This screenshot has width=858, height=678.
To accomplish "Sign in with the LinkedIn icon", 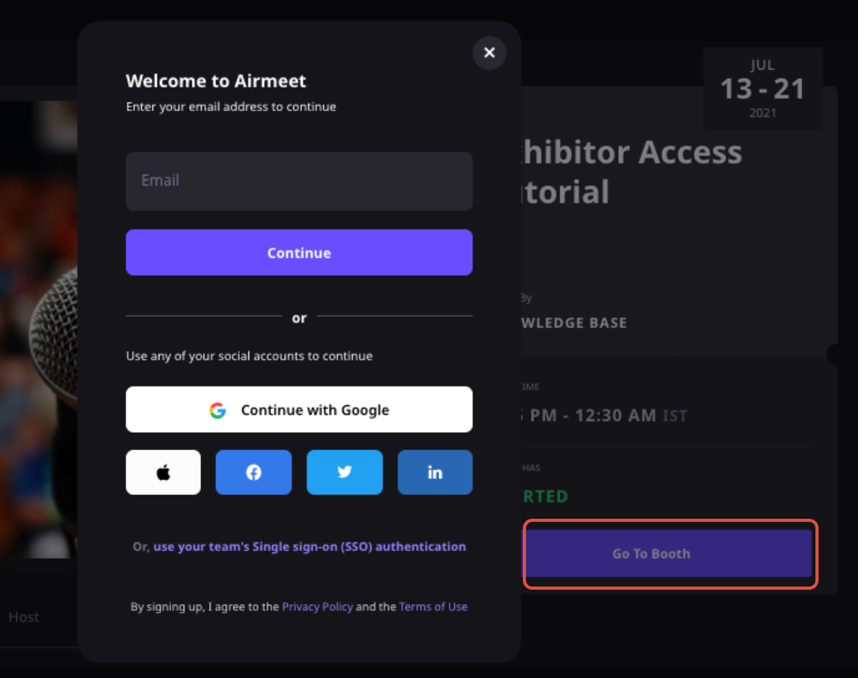I will pos(435,472).
